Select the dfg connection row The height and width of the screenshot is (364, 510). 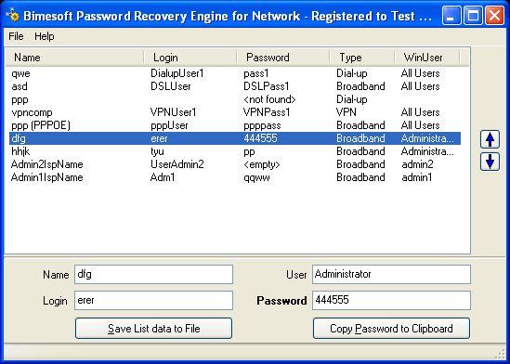click(235, 138)
